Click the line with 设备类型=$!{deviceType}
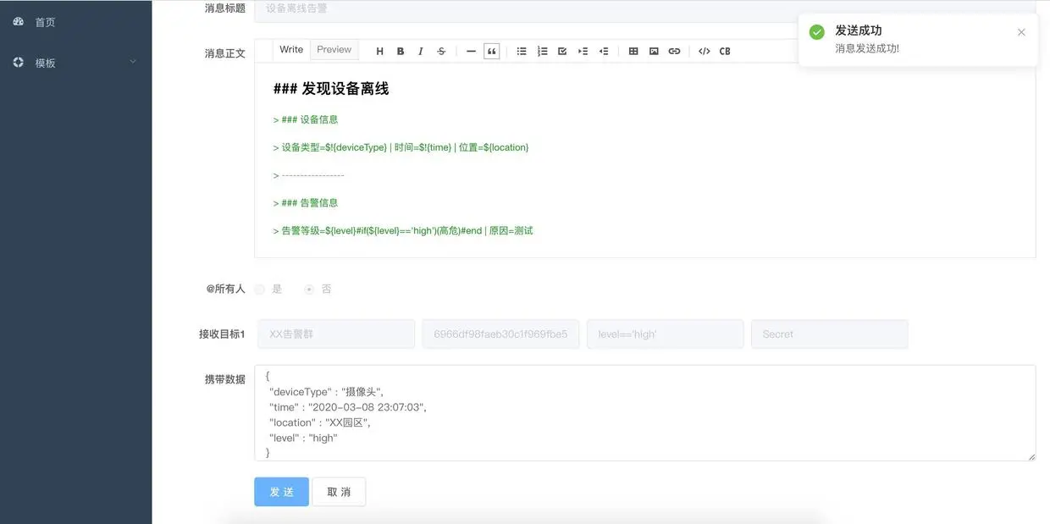 point(401,148)
